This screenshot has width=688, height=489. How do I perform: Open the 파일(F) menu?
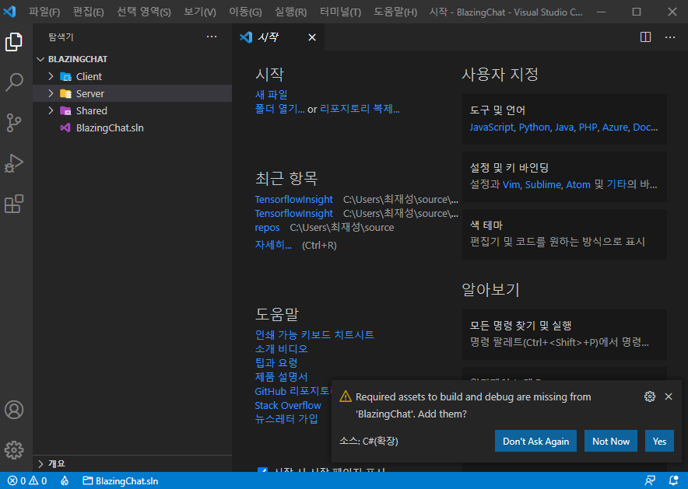tap(44, 12)
